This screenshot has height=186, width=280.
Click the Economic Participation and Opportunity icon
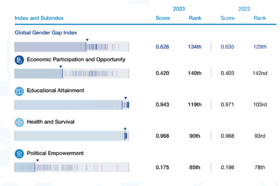[20, 60]
